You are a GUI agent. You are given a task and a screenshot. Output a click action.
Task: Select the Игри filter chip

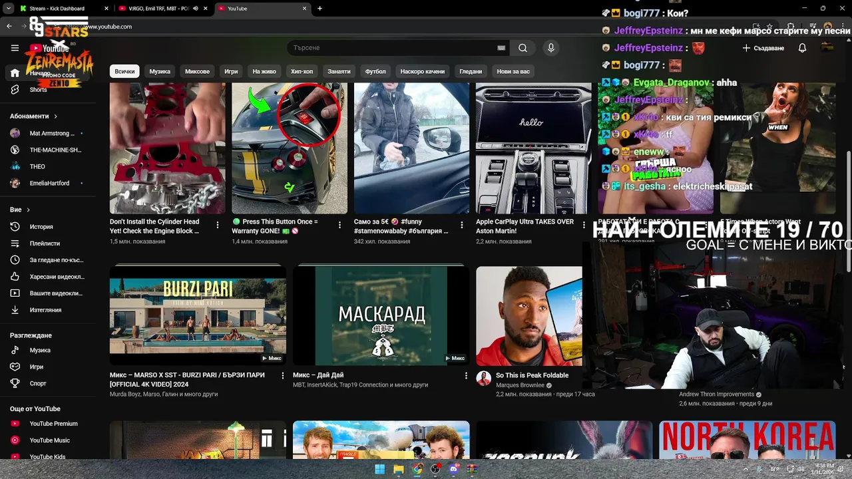pyautogui.click(x=231, y=71)
